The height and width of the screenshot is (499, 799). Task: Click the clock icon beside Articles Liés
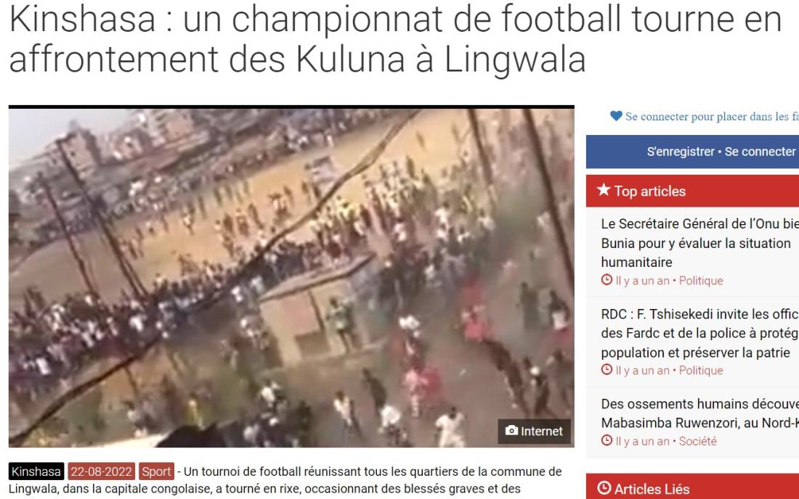pyautogui.click(x=604, y=488)
